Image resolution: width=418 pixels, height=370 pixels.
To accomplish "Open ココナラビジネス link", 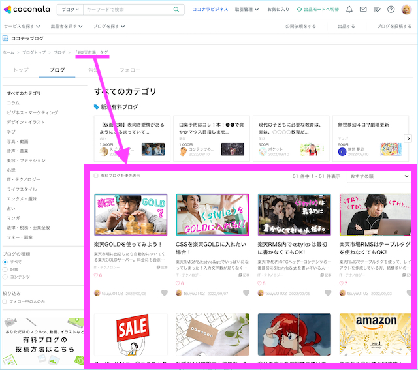I will coord(210,10).
